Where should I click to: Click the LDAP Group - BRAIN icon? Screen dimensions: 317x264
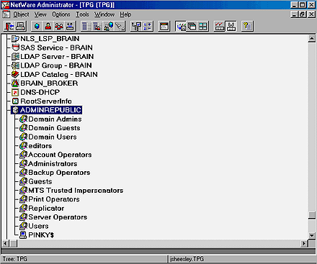[x=15, y=65]
